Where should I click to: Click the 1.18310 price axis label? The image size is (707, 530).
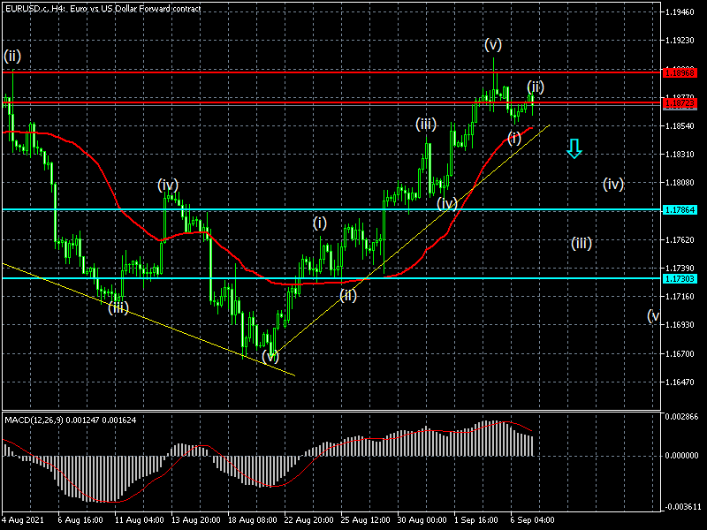[680, 154]
